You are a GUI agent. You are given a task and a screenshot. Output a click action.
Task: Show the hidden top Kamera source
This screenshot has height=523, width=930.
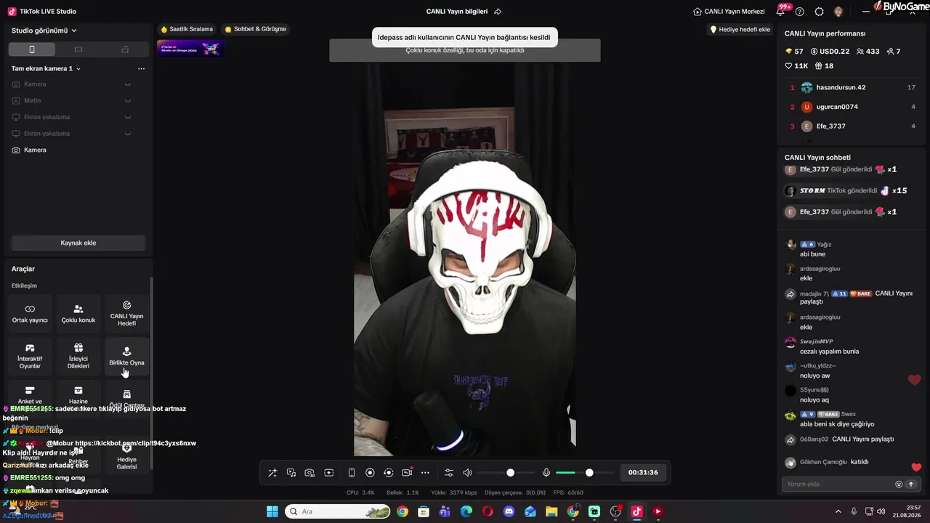(128, 84)
